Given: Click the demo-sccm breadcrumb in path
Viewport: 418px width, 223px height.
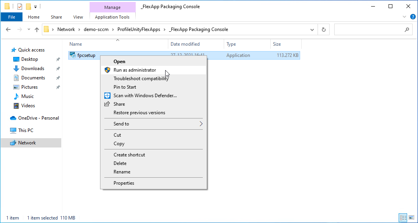Looking at the screenshot, I should 97,29.
